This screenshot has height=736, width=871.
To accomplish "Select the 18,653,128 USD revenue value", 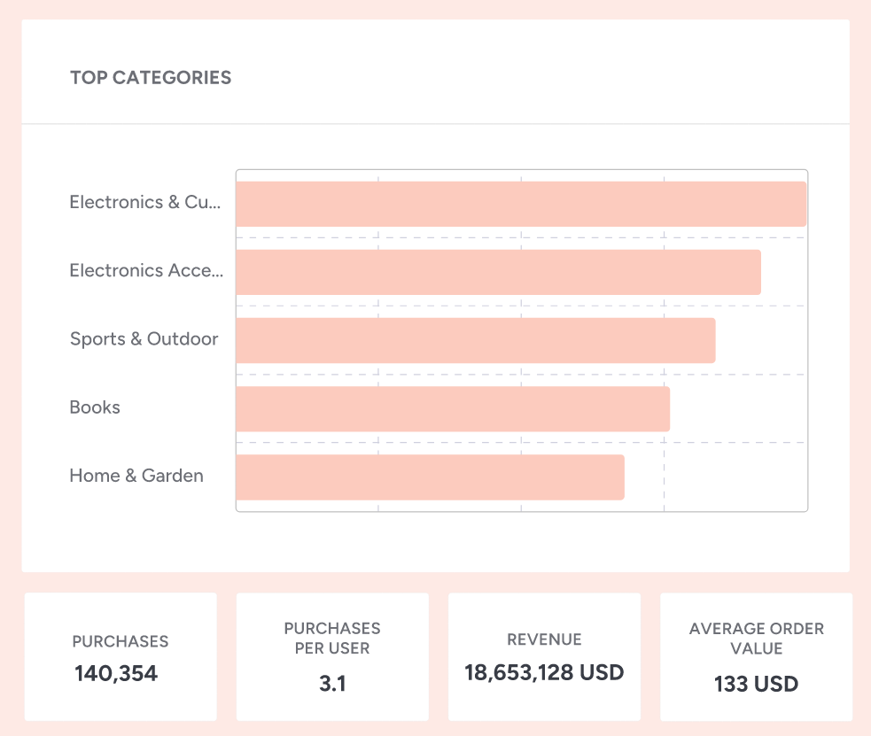I will 544,672.
